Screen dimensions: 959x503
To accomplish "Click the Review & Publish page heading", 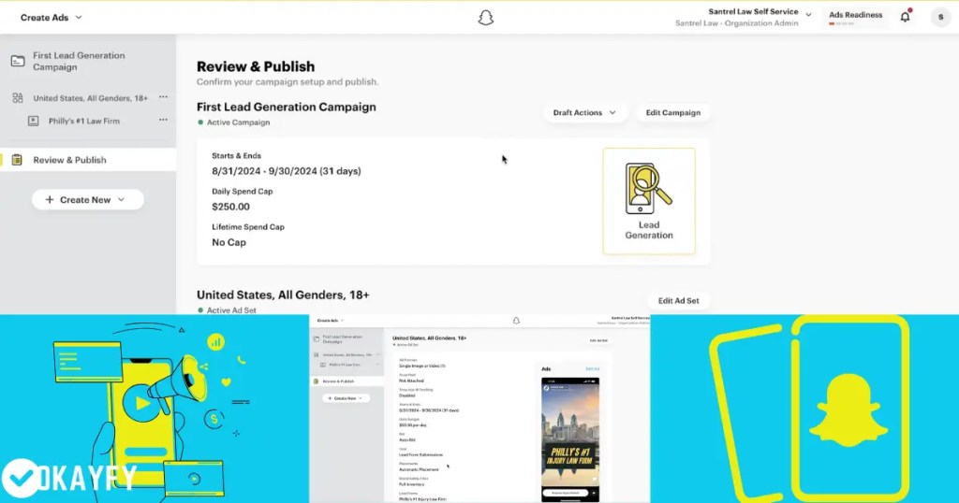I will click(x=256, y=66).
